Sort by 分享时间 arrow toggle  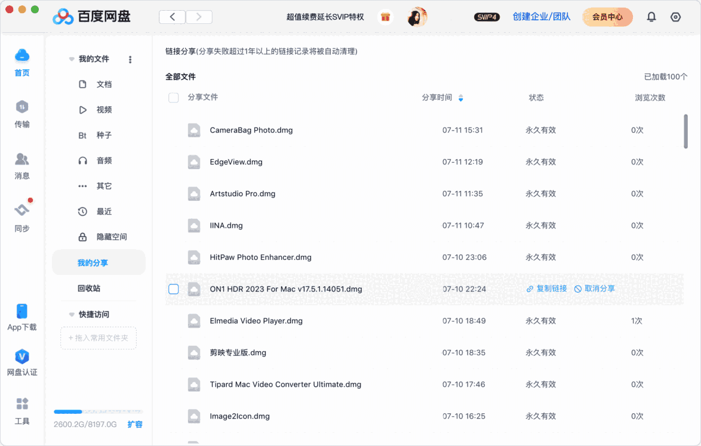pos(460,98)
